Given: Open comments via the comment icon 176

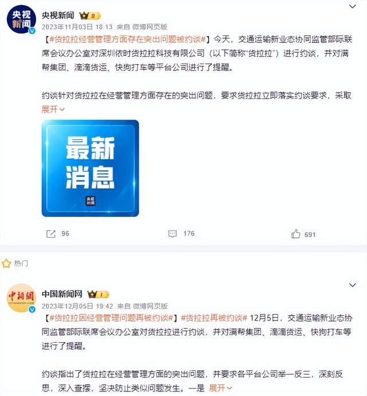Looking at the screenshot, I should click(173, 233).
